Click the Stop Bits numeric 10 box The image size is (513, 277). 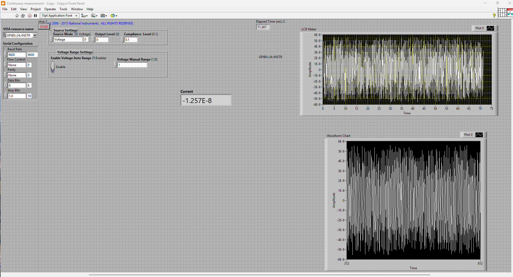pos(29,96)
